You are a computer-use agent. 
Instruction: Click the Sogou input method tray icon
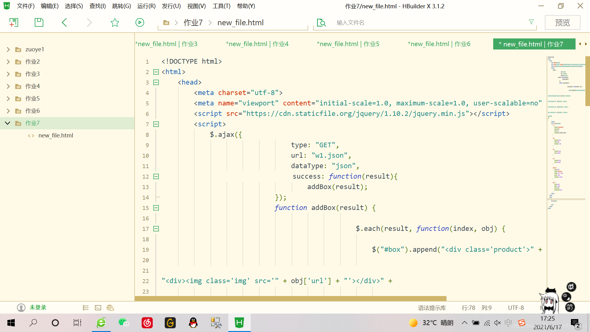click(521, 323)
